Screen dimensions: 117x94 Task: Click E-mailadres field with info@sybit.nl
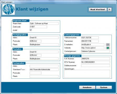(x=93, y=45)
